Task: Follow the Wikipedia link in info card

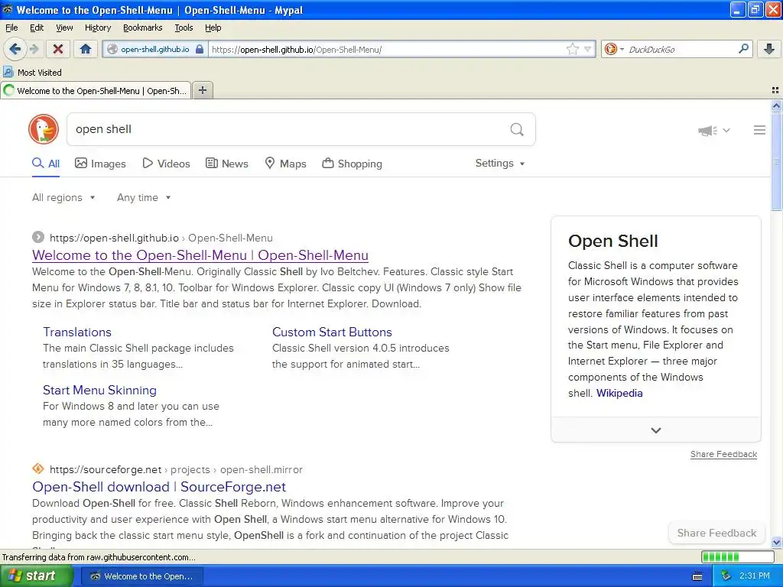Action: tap(619, 393)
